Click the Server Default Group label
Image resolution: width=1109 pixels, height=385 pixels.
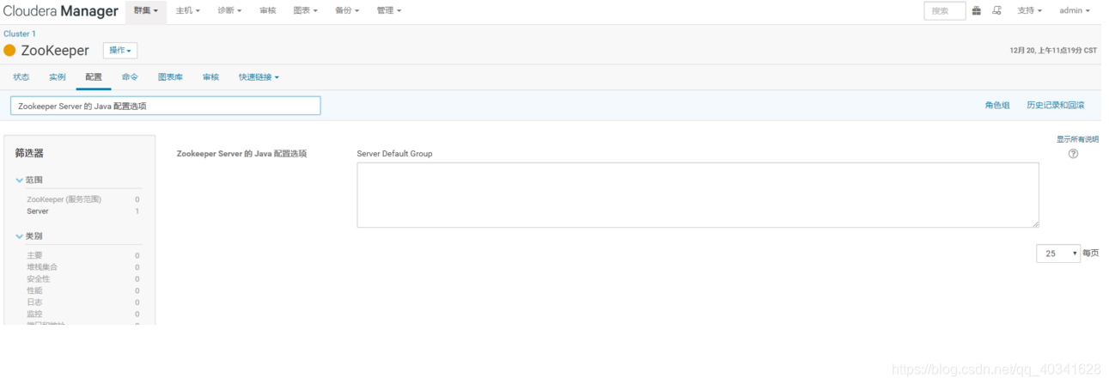click(x=394, y=154)
